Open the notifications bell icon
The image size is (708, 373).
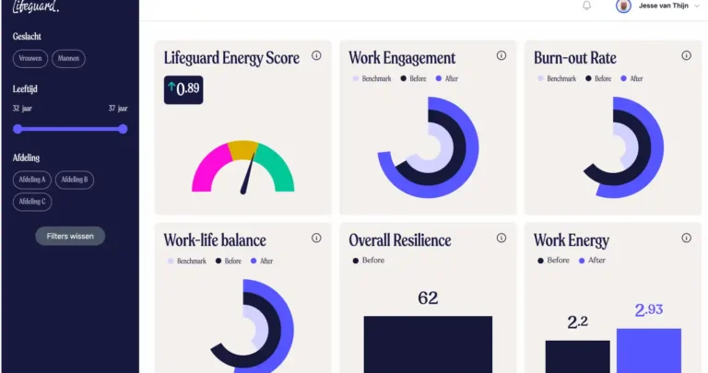click(586, 6)
